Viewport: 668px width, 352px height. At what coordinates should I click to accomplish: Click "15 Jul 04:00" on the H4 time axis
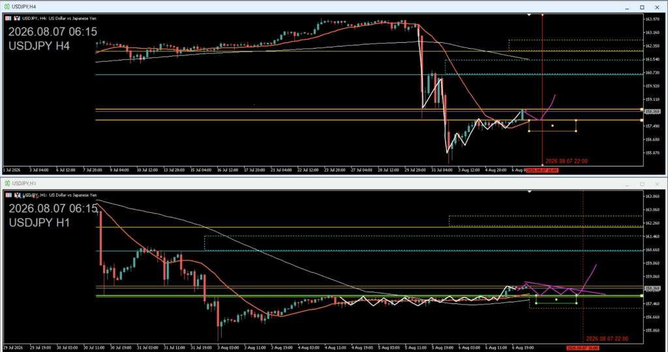(x=201, y=170)
